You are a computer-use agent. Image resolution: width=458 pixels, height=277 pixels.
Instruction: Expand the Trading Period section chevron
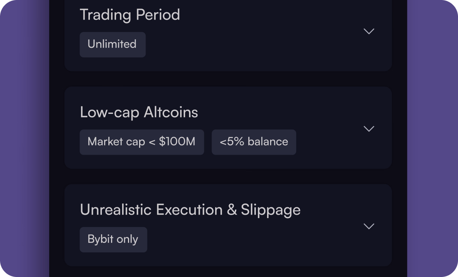coord(369,31)
